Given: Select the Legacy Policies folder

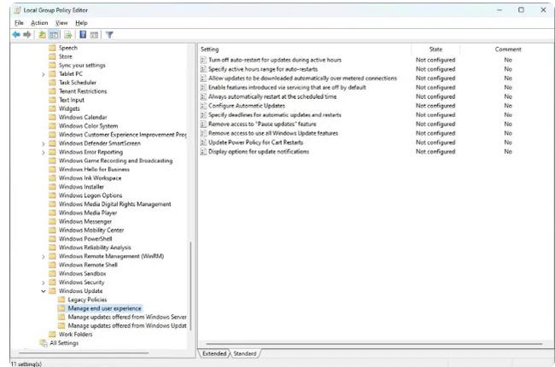Looking at the screenshot, I should (86, 300).
